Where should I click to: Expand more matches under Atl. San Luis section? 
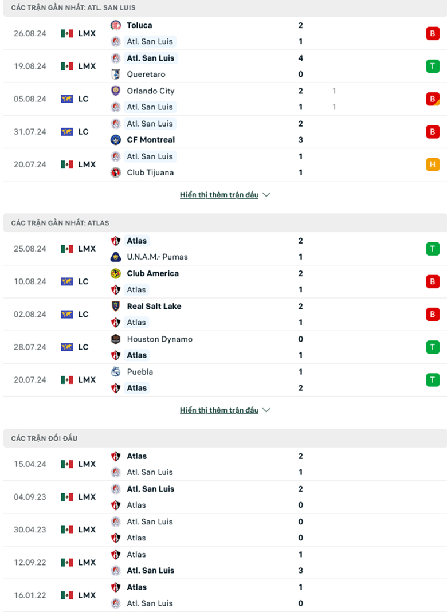pyautogui.click(x=219, y=195)
